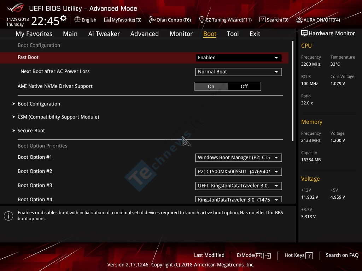Screen dimensions: 362x271
Task: Click Ratio value 32.0 x
Action: (x=307, y=103)
